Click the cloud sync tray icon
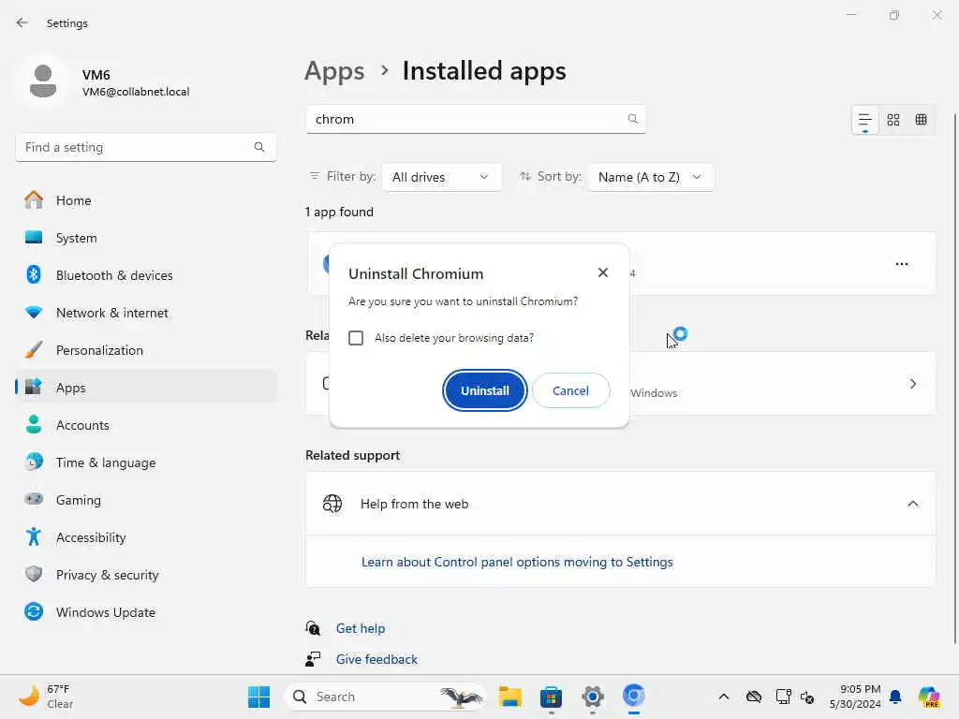This screenshot has width=959, height=719. click(x=754, y=697)
